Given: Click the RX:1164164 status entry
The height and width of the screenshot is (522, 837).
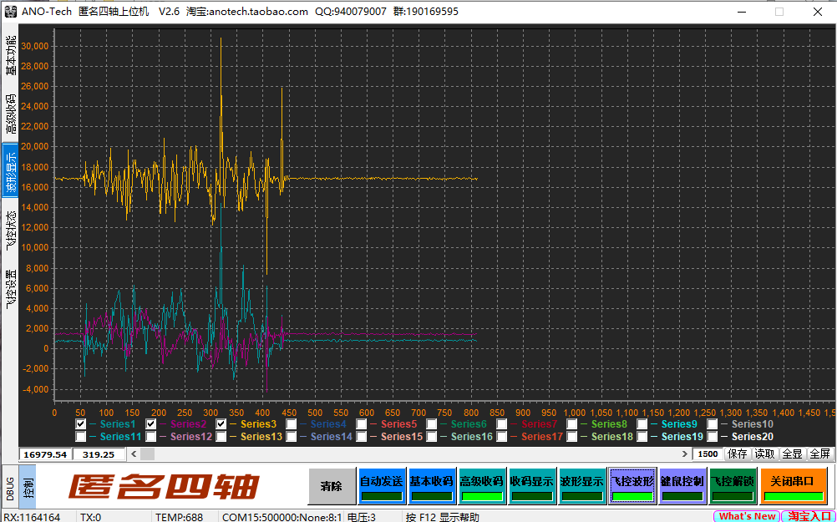Looking at the screenshot, I should click(x=32, y=517).
